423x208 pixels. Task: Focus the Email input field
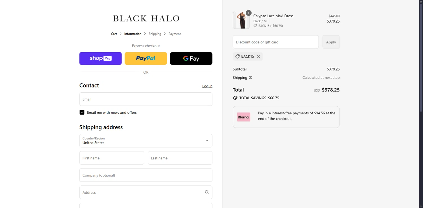pos(146,99)
